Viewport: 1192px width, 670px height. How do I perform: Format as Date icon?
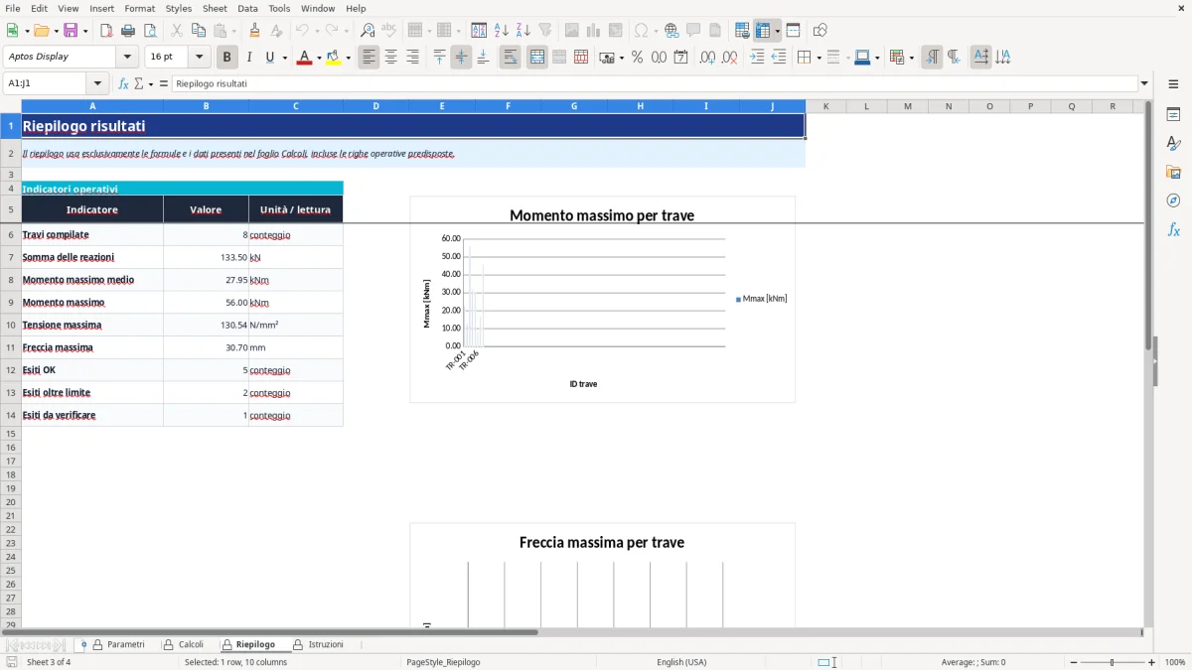(x=680, y=58)
